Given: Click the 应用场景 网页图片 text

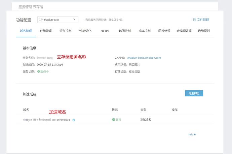Looking at the screenshot, I should click(127, 65).
